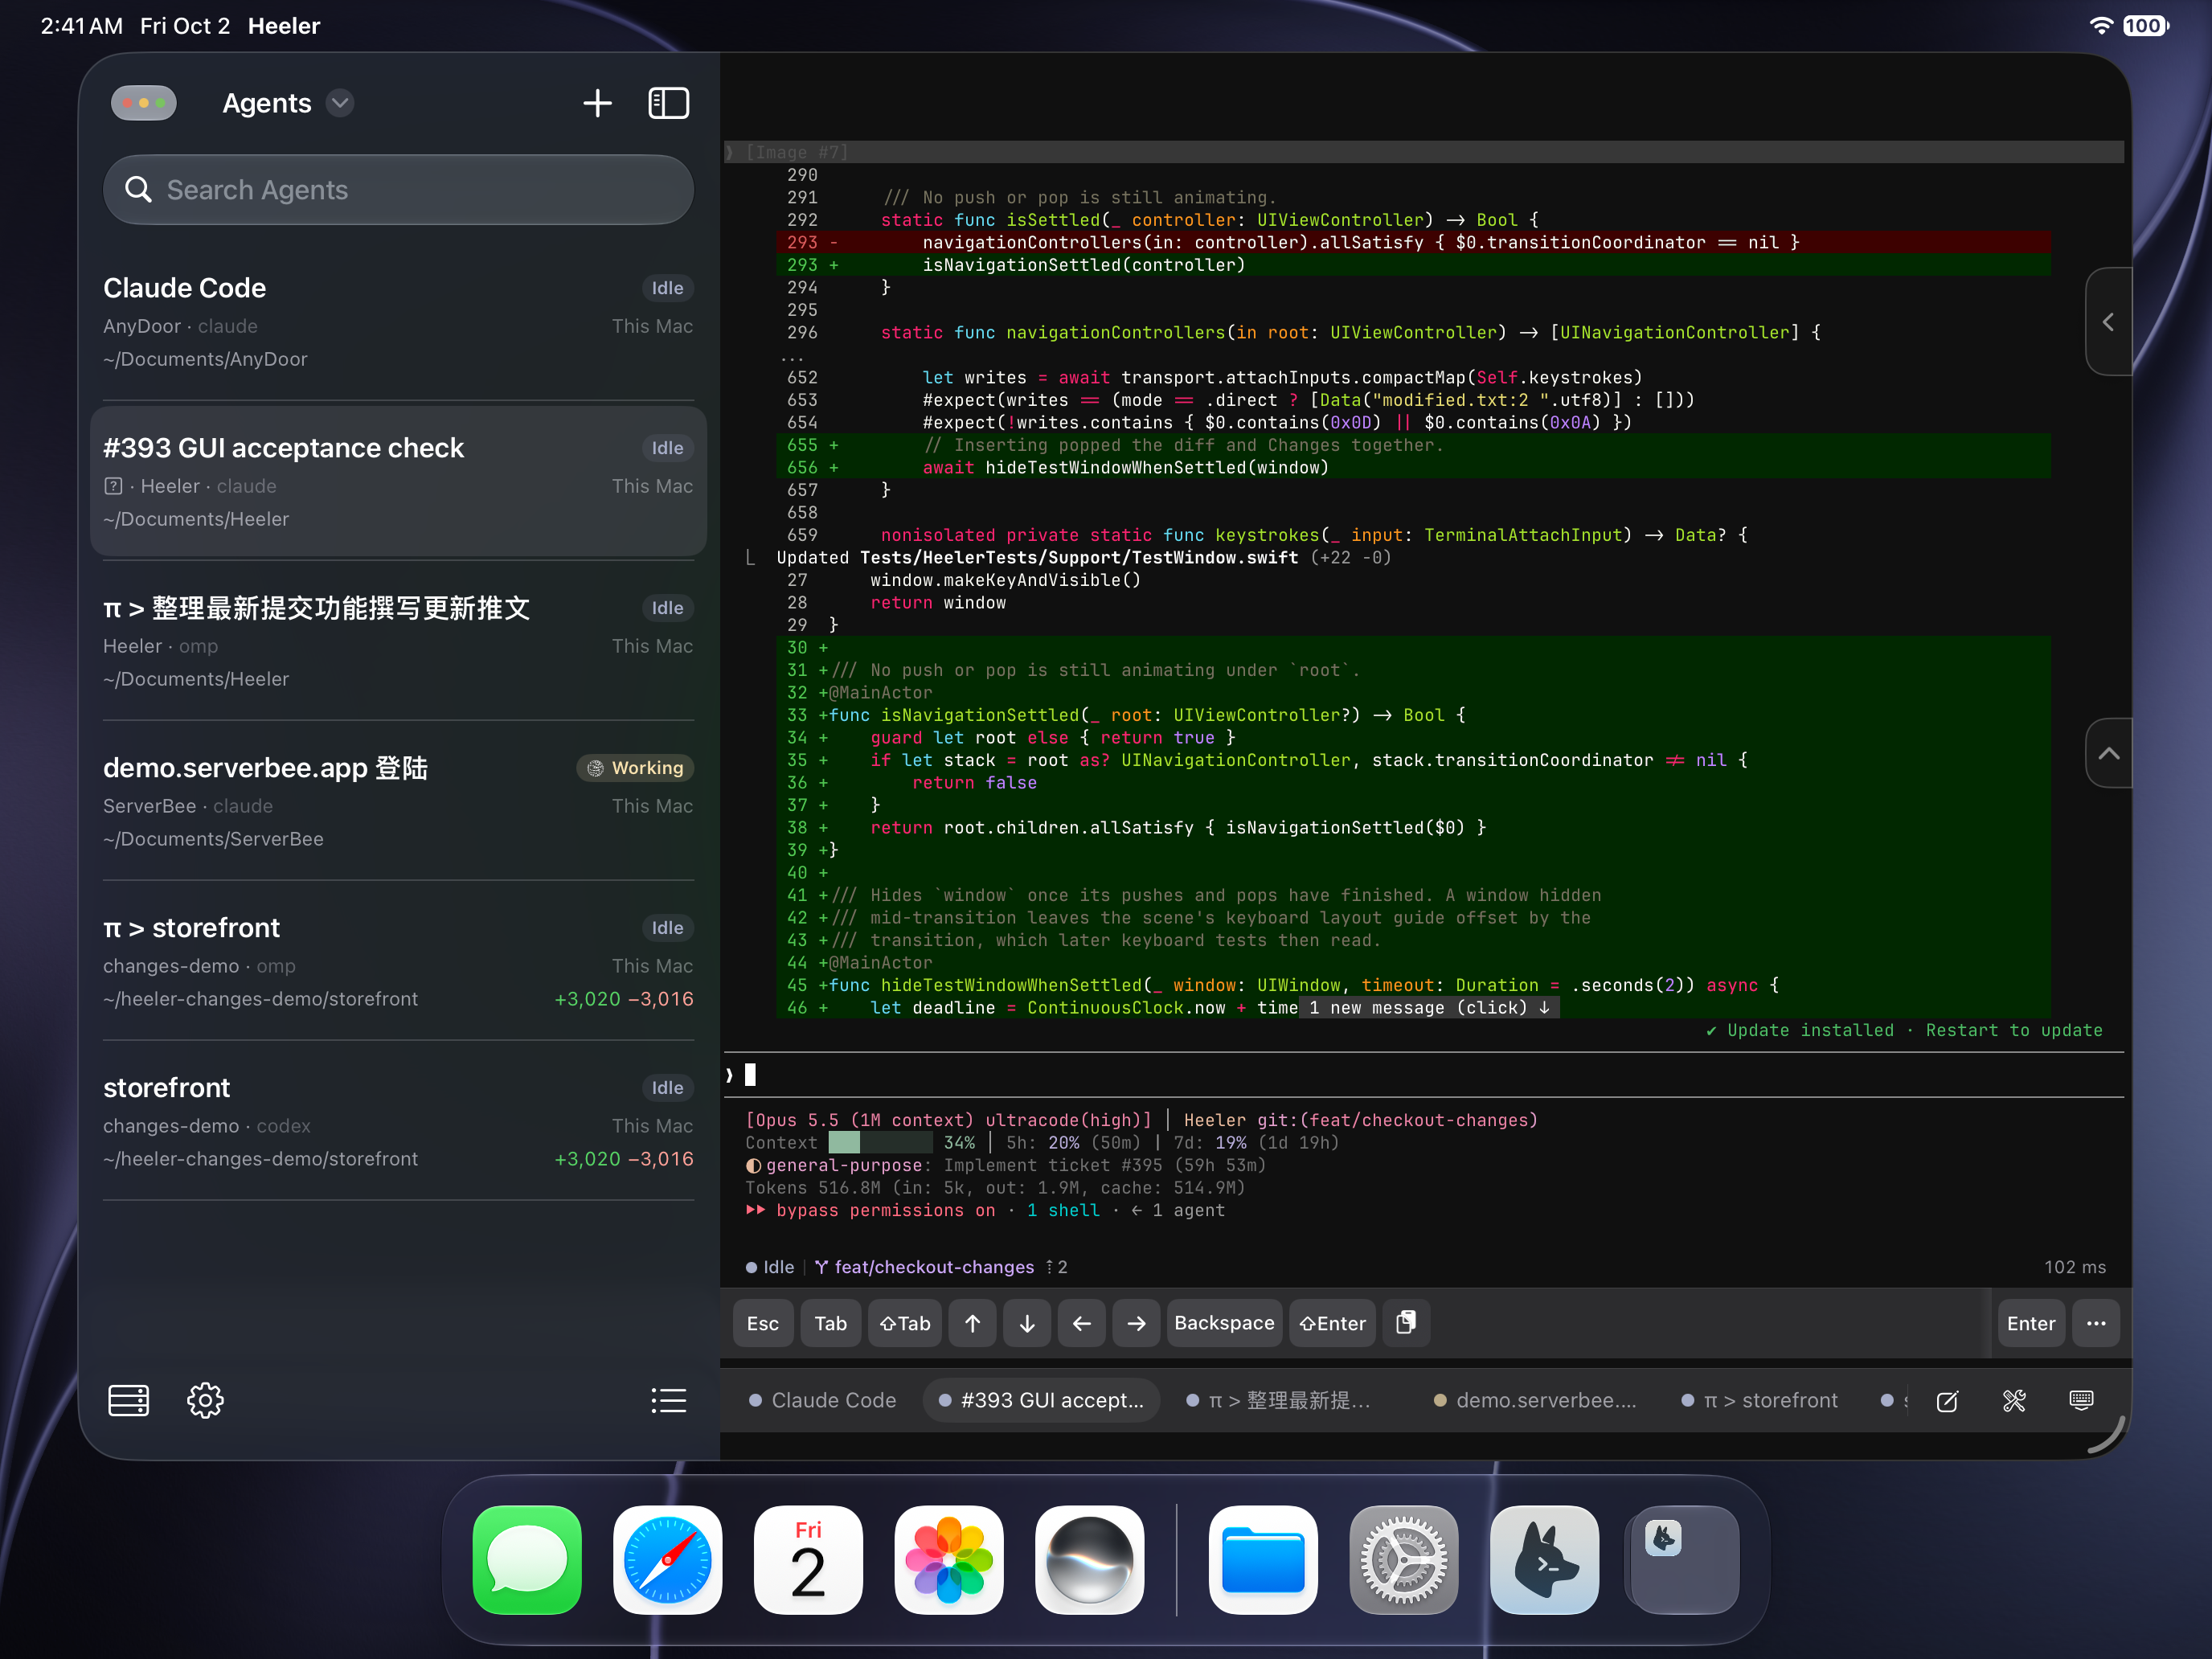This screenshot has height=1659, width=2212.
Task: Expand the side panel left chevron handle
Action: point(2108,322)
